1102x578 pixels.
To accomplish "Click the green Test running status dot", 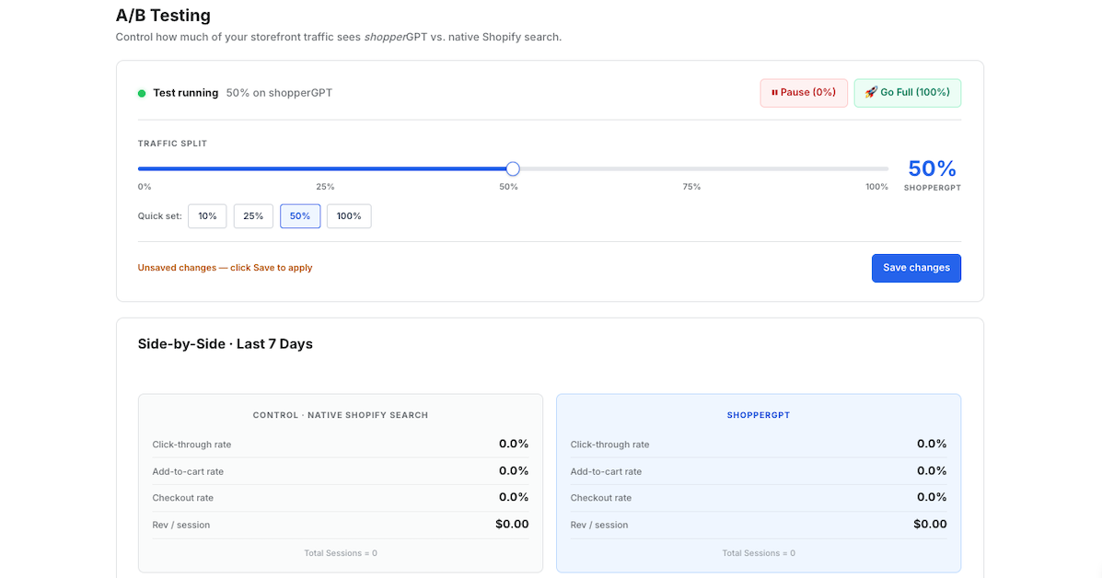I will click(141, 93).
